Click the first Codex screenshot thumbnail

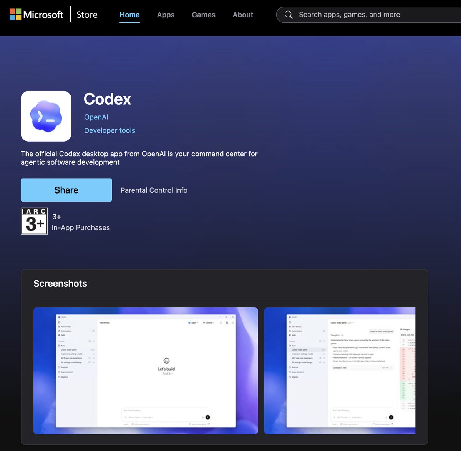[146, 370]
